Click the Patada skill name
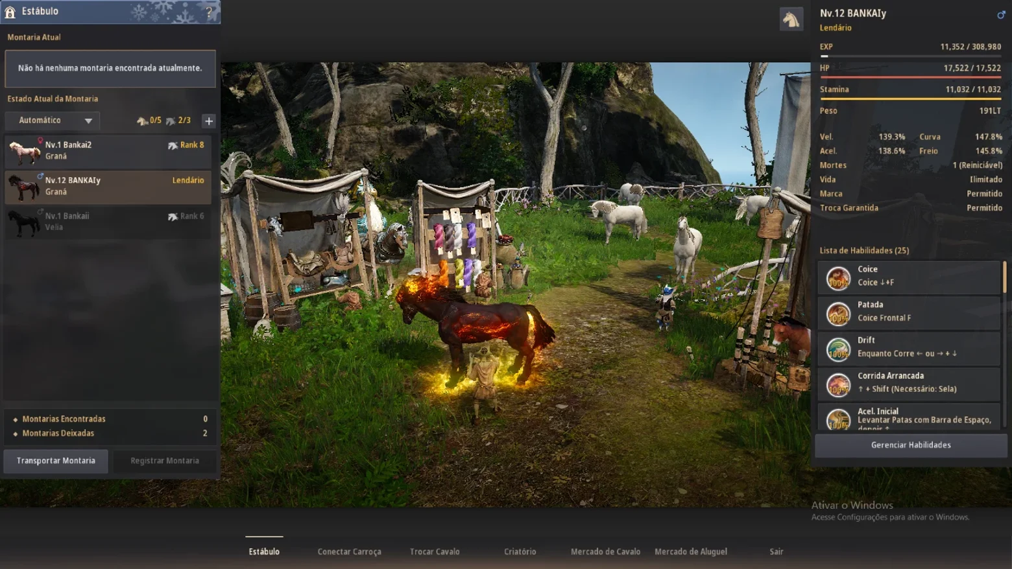1012x569 pixels. pyautogui.click(x=870, y=305)
